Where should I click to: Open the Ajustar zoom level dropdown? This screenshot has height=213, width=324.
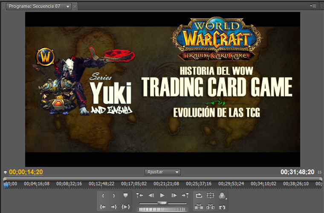(162, 172)
